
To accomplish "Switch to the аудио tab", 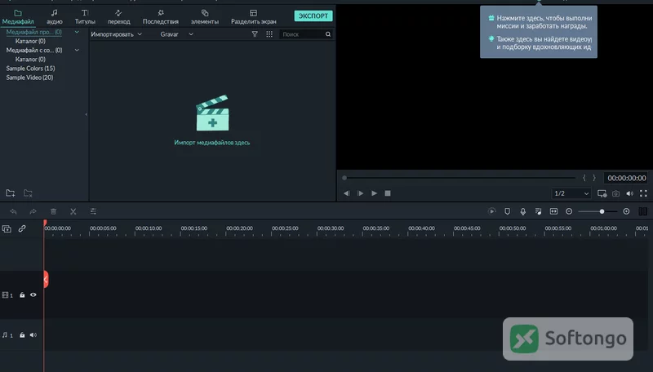I will click(x=54, y=17).
